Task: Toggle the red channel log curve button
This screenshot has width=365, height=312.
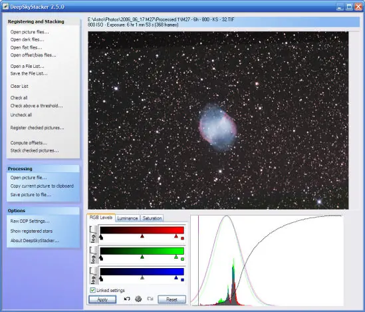Action: click(93, 235)
